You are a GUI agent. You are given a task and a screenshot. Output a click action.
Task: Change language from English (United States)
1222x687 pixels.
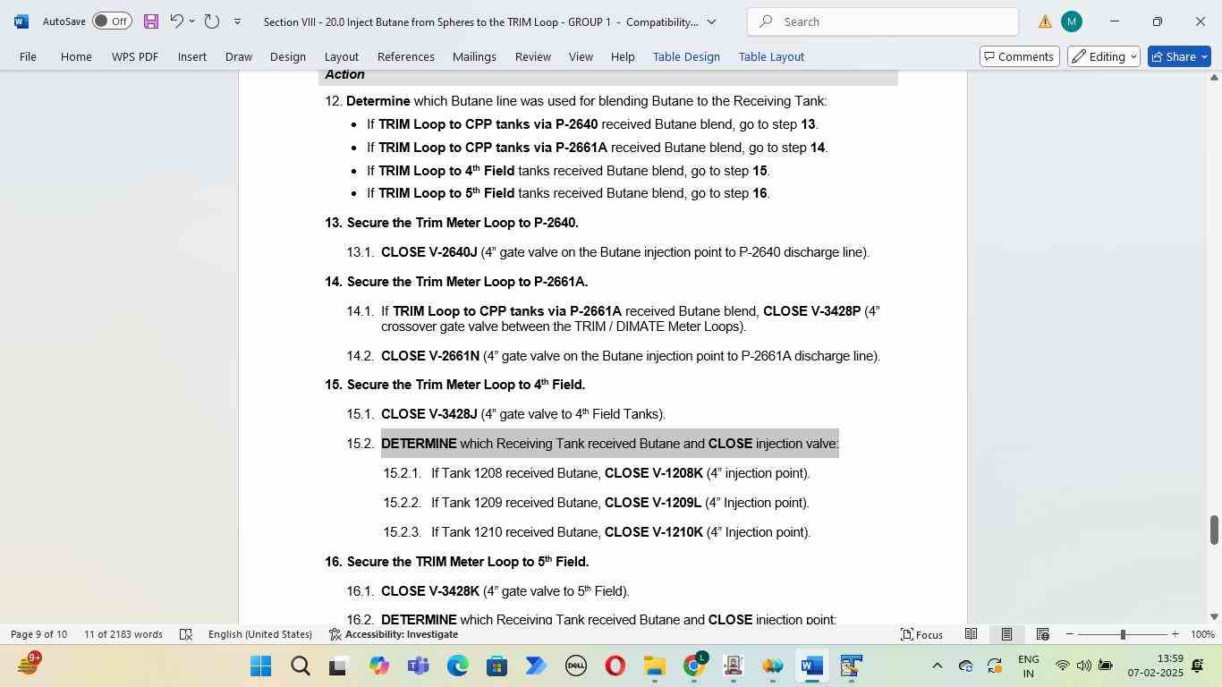coord(260,634)
